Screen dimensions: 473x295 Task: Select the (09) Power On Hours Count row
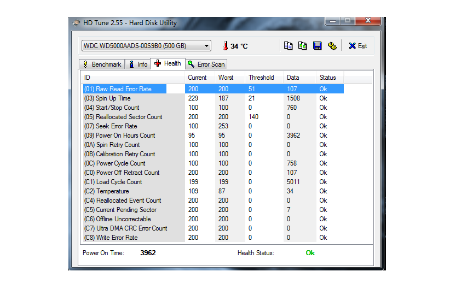point(214,135)
